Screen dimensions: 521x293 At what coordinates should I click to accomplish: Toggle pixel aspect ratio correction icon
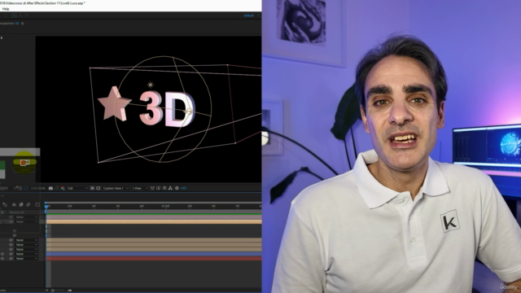152,188
